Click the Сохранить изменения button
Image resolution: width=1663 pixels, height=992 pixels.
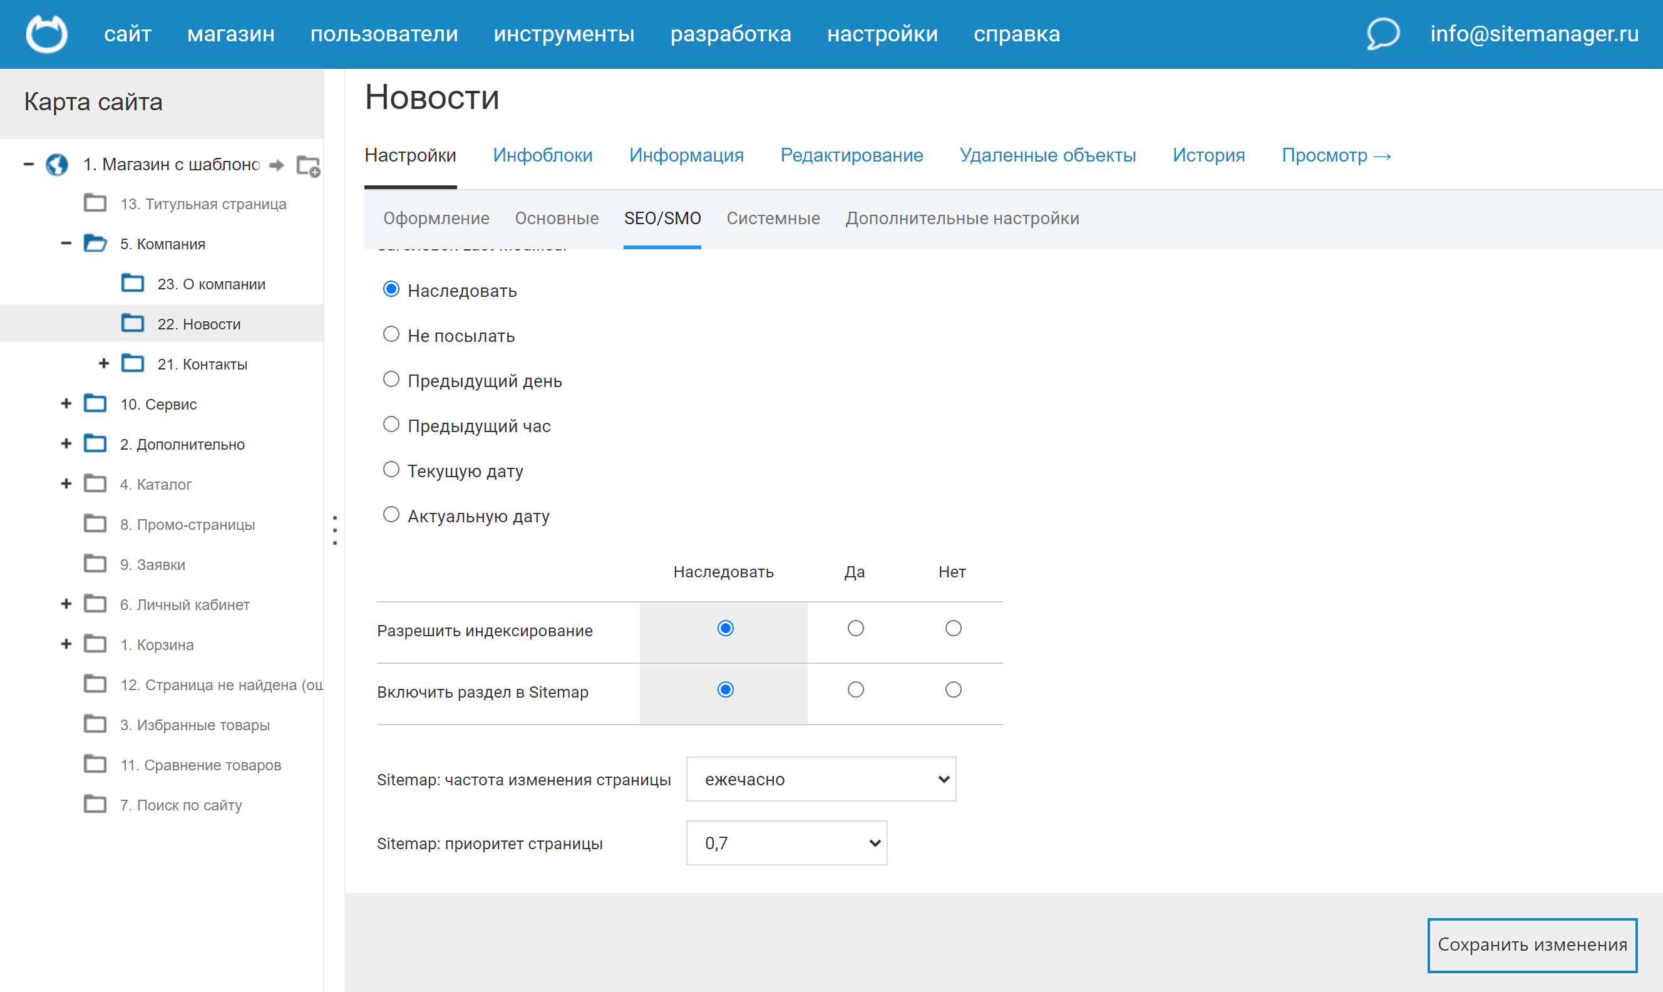coord(1532,944)
